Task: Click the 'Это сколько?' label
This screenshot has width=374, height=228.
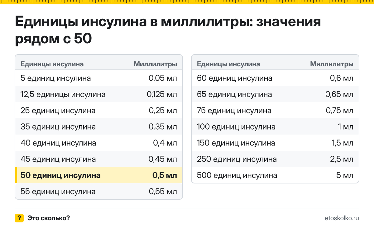Action: tap(49, 218)
